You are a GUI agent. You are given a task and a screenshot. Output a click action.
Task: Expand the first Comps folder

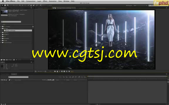1,27
